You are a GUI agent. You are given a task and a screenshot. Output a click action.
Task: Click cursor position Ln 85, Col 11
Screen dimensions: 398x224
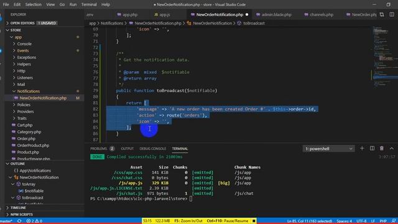point(310,221)
